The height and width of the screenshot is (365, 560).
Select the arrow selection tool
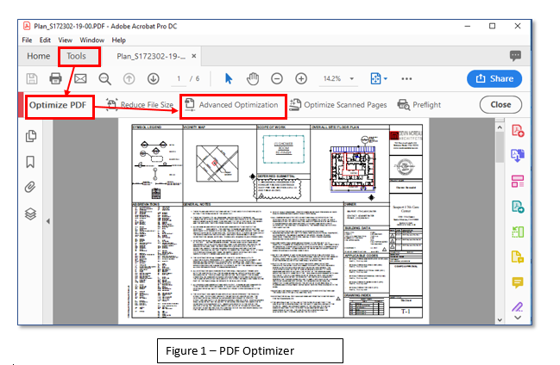229,78
